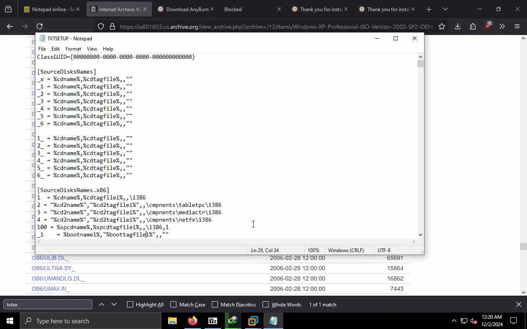Screen dimensions: 527x329
Task: Click the UTF-8 encoding status entry
Action: pos(384,250)
